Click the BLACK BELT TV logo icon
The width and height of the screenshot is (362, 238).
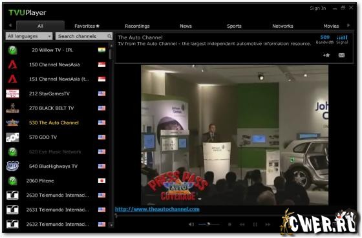[x=12, y=108]
